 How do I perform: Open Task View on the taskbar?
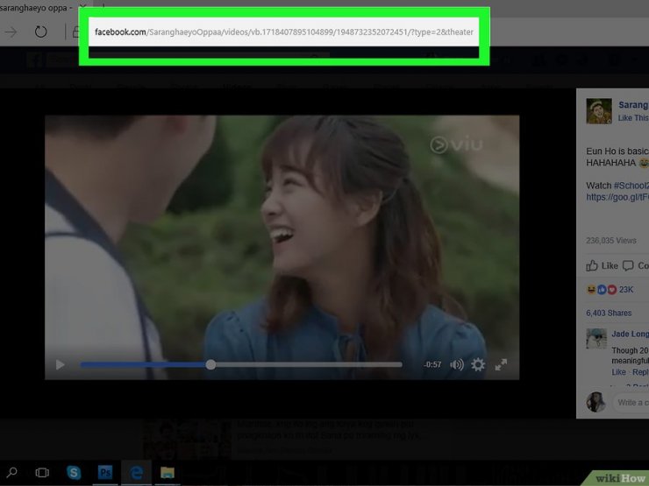tap(42, 472)
